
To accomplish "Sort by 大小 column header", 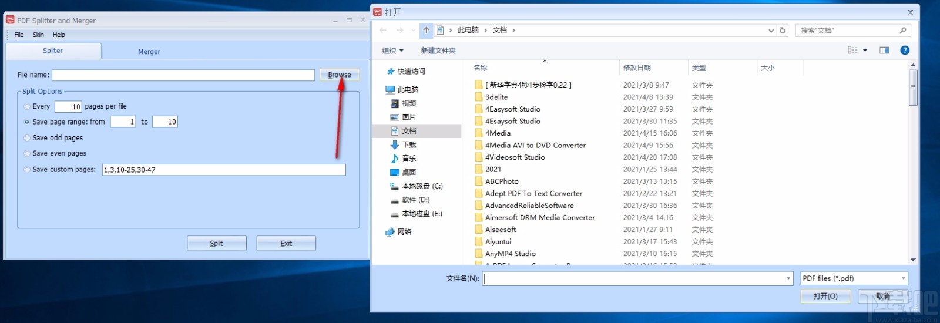I will pos(767,68).
